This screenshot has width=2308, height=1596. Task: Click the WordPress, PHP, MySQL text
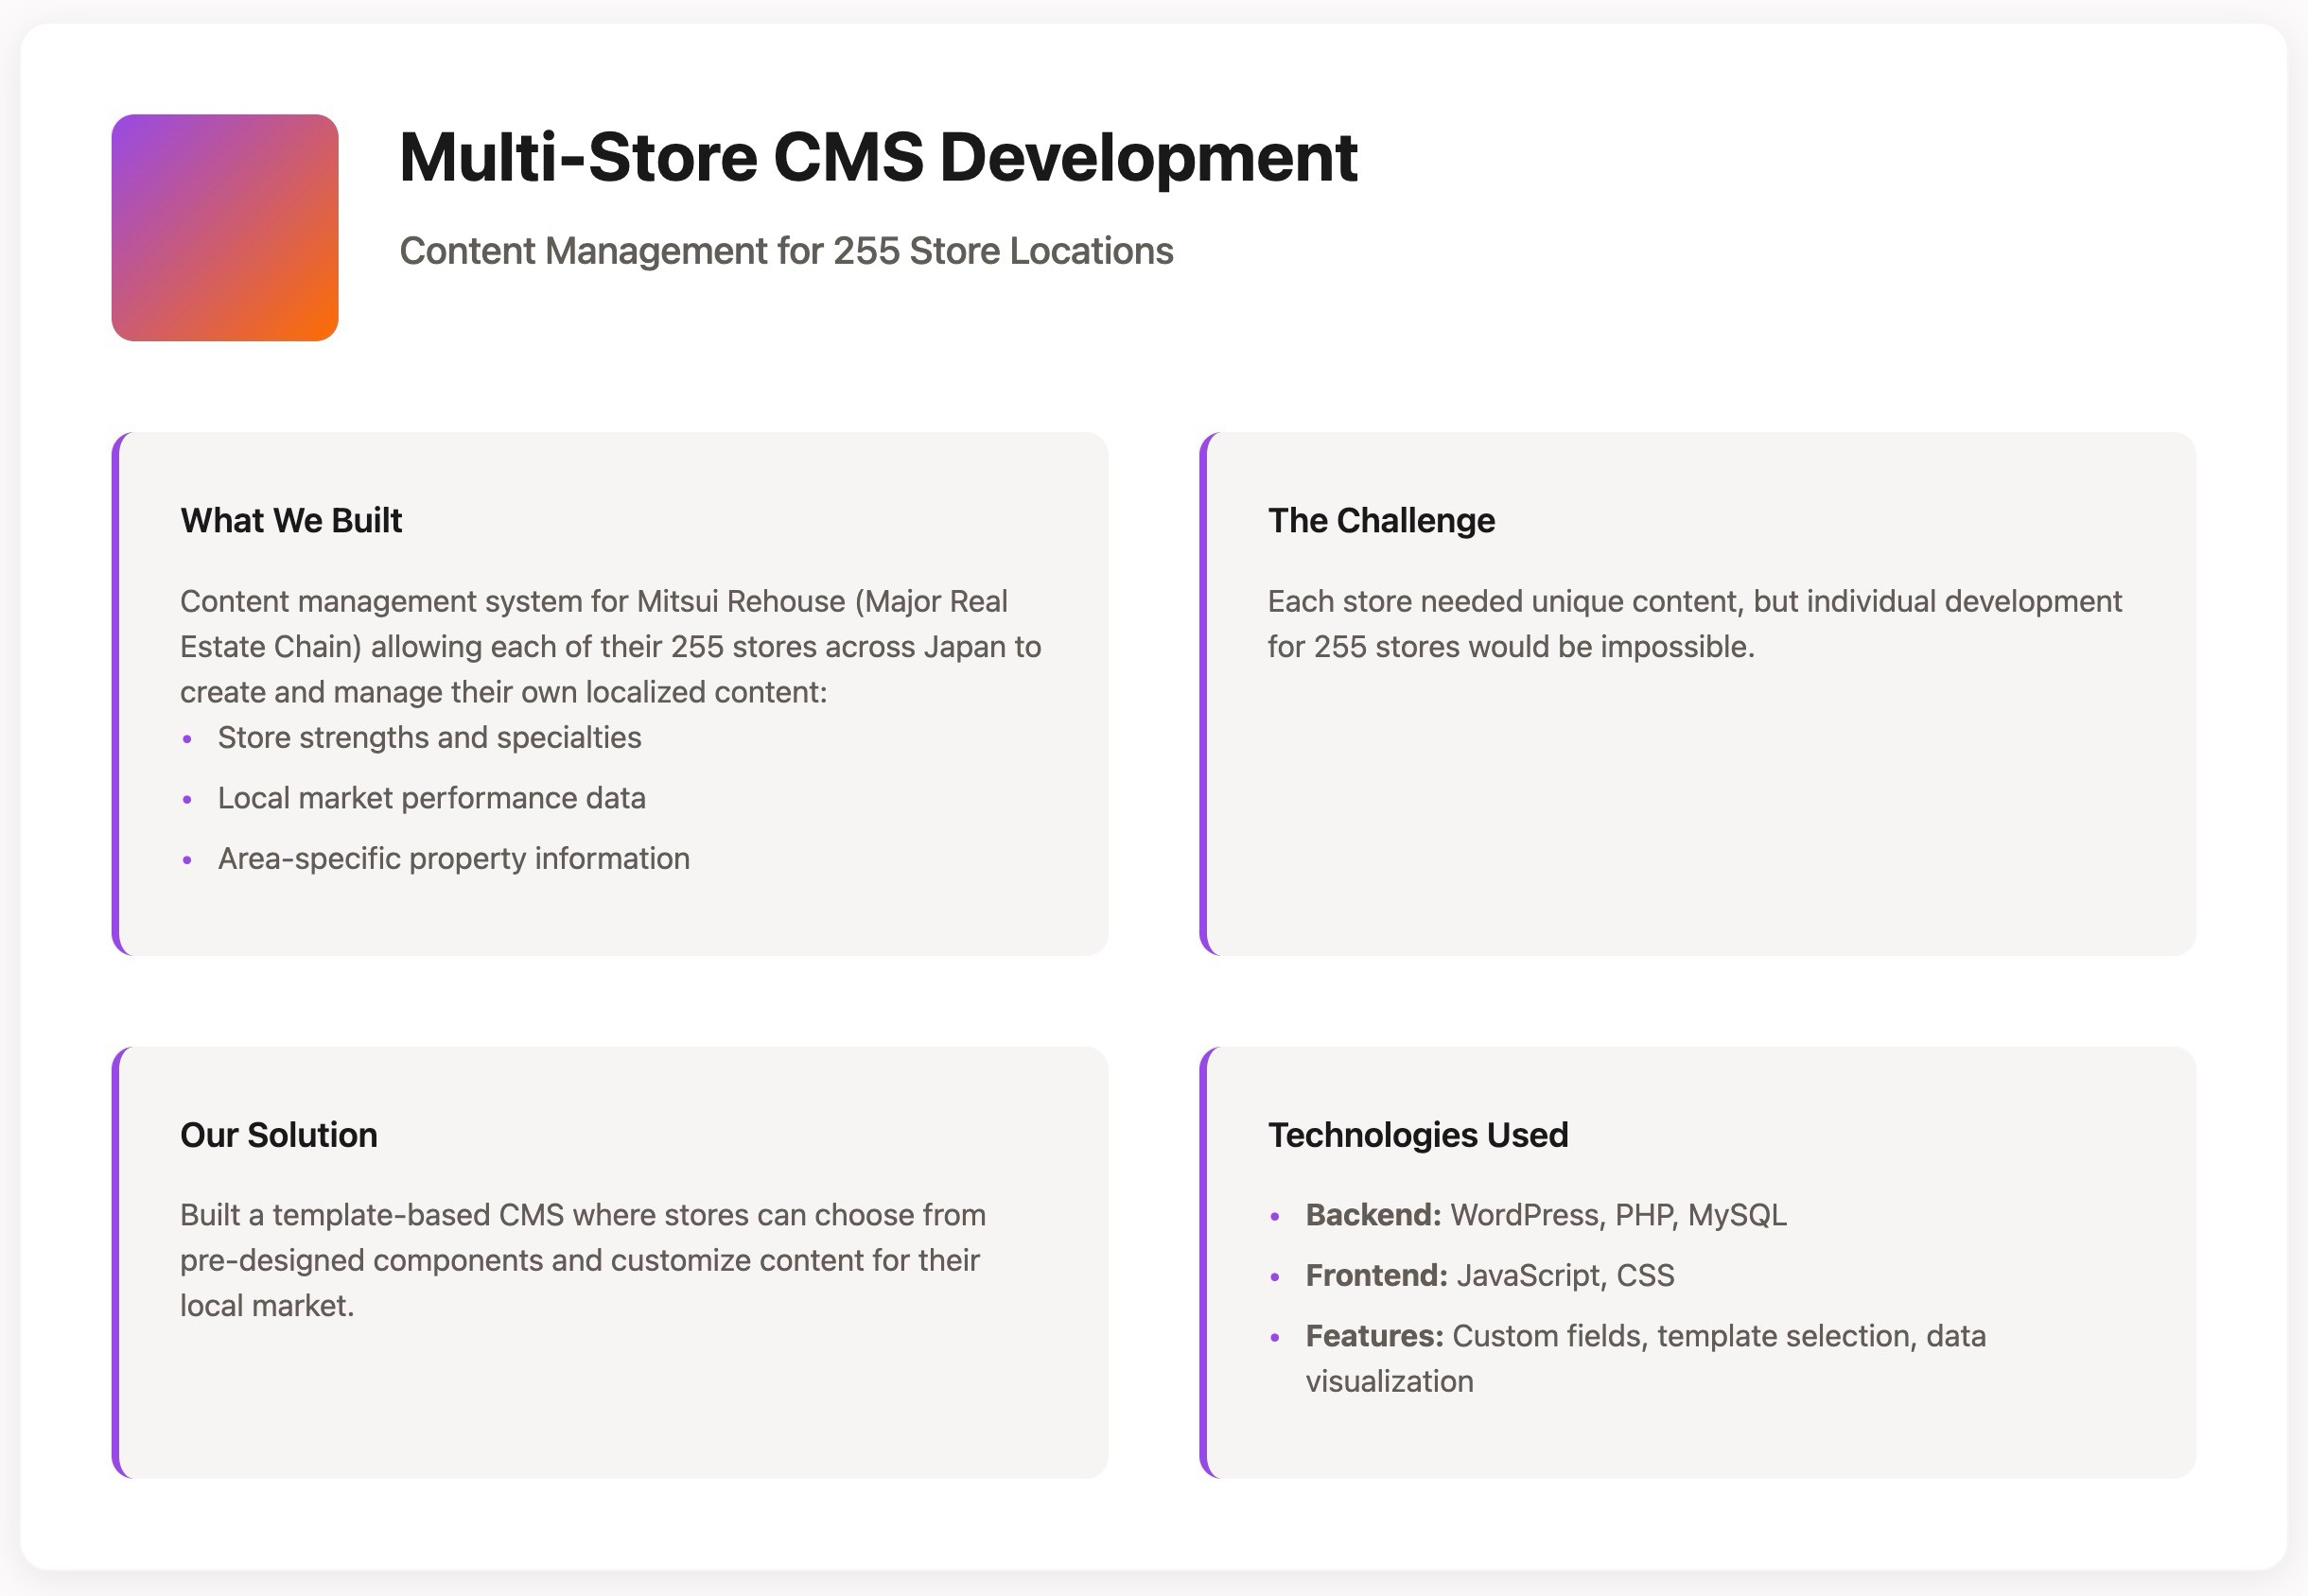coord(1617,1215)
